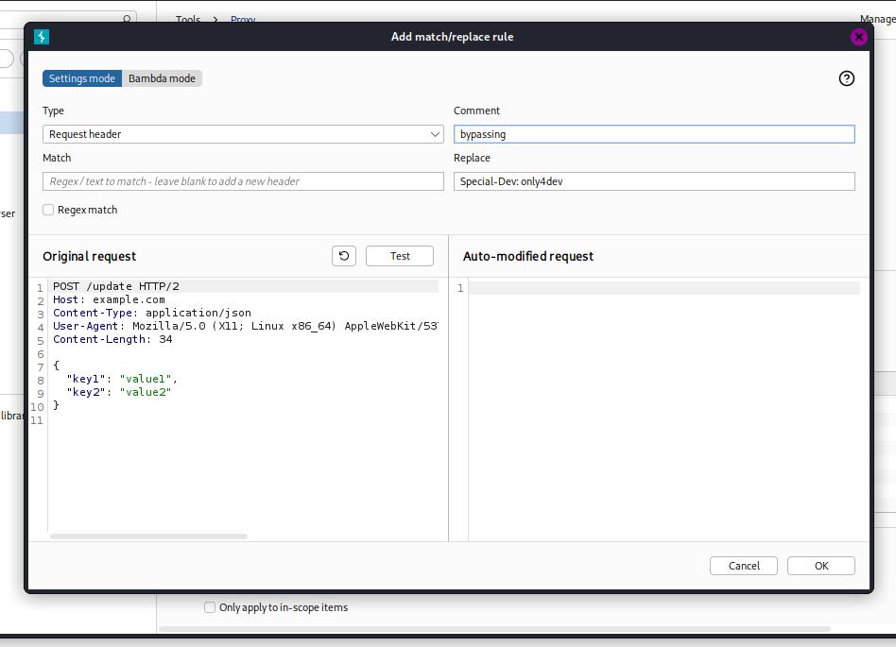
Task: Close the Add match/replace rule dialog
Action: pyautogui.click(x=858, y=37)
